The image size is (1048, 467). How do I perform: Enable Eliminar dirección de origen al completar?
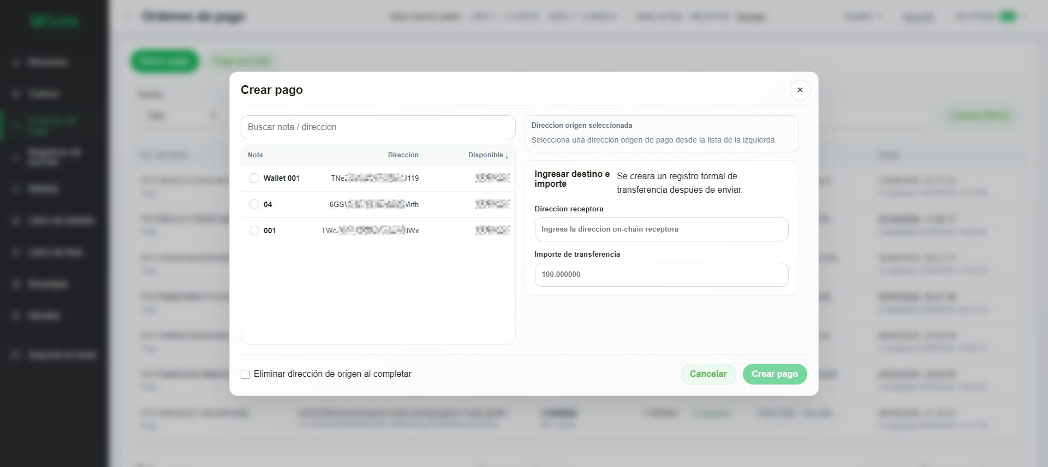[x=245, y=374]
